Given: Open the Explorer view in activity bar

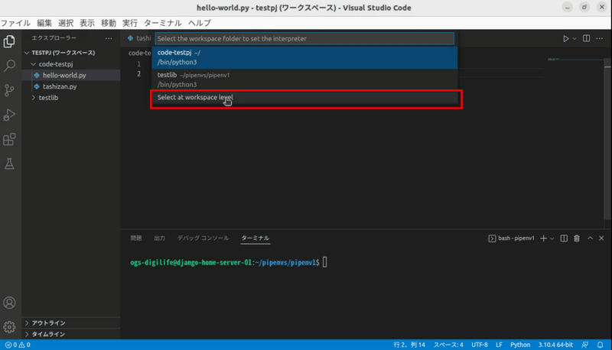Looking at the screenshot, I should click(9, 41).
